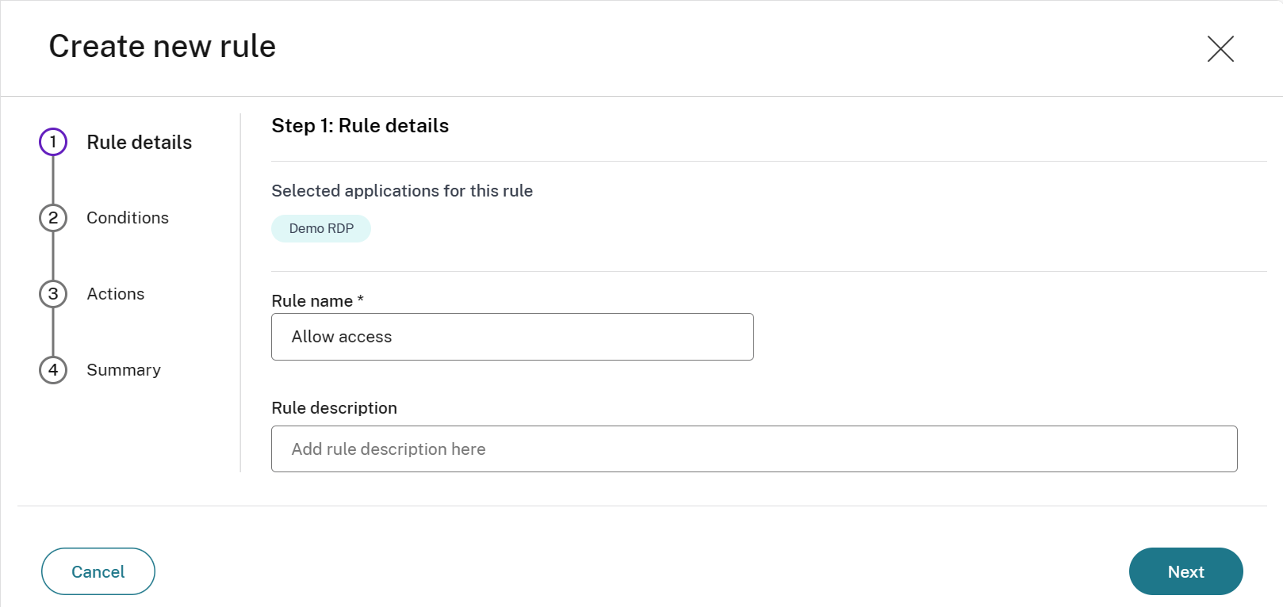Click the required asterisk beside Rule name
Screen dimensions: 1283x607
tap(361, 299)
